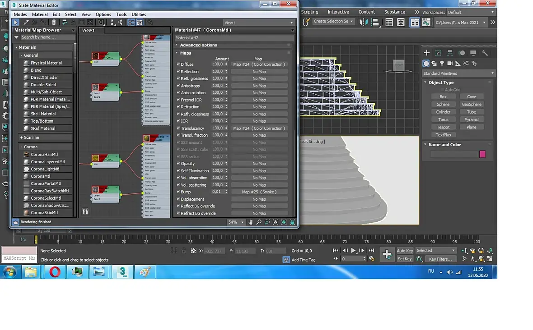Collapse the General materials group
This screenshot has height=330, width=533.
click(x=21, y=55)
